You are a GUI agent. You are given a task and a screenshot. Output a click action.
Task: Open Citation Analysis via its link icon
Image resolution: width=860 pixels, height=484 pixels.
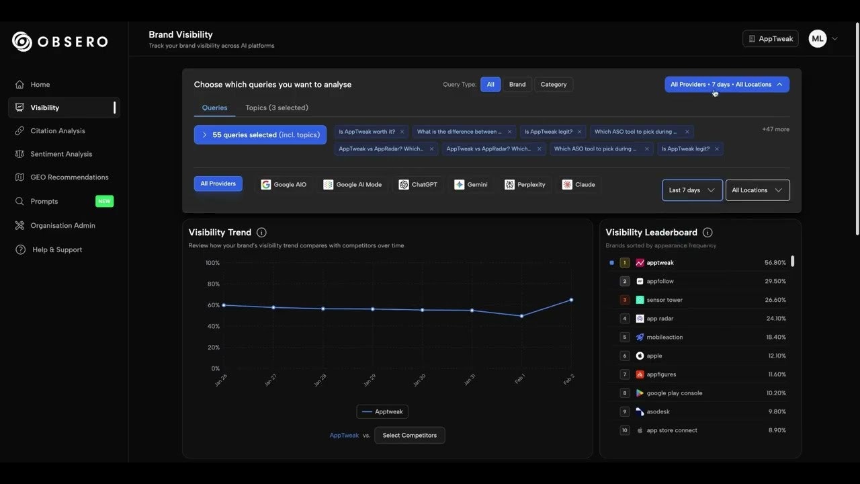point(19,131)
